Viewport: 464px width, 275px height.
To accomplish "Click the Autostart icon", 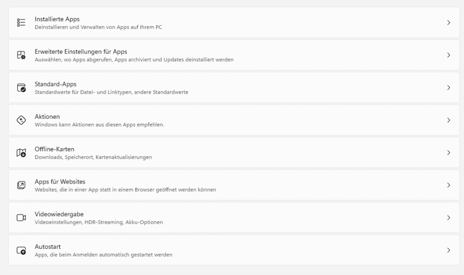I will coord(21,251).
